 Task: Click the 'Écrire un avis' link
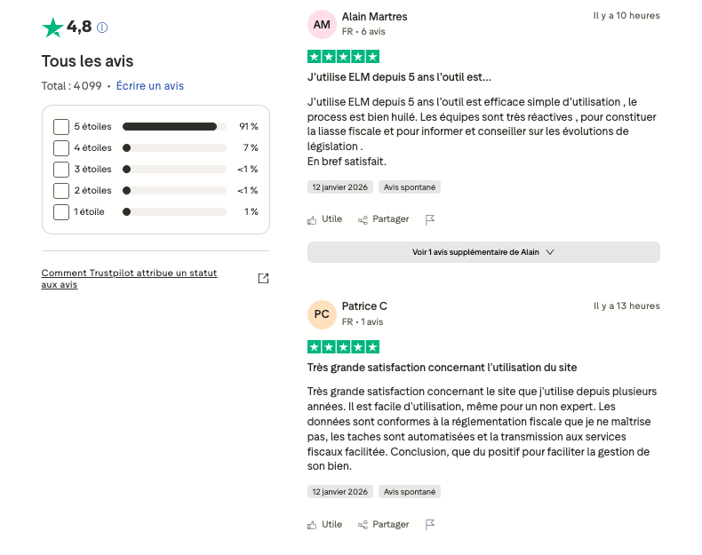150,86
